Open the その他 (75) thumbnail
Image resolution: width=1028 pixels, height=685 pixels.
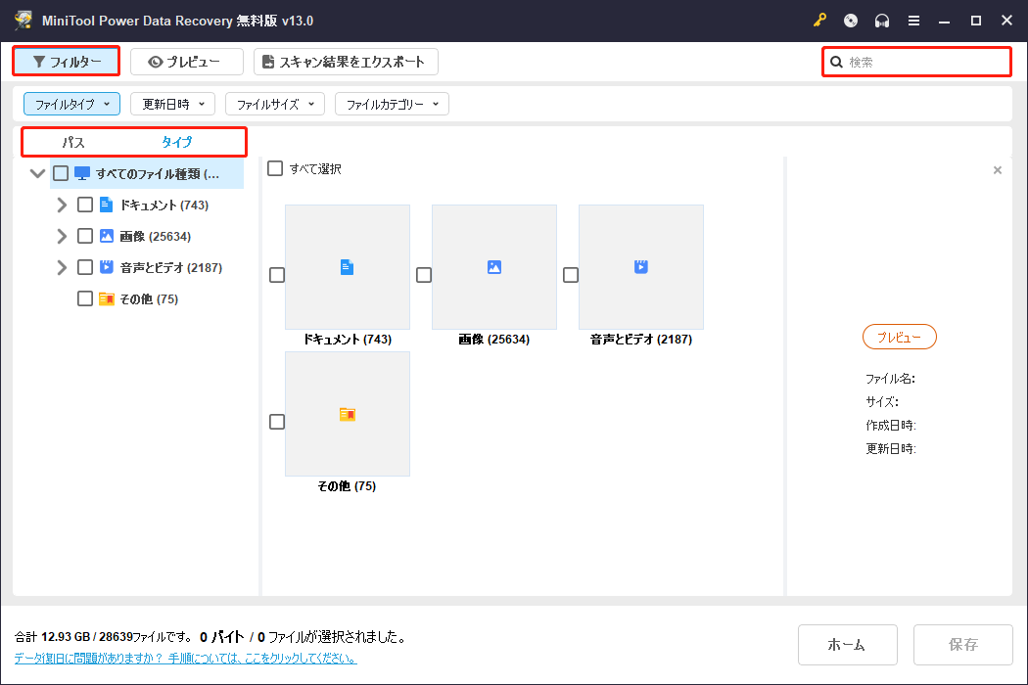[x=348, y=414]
